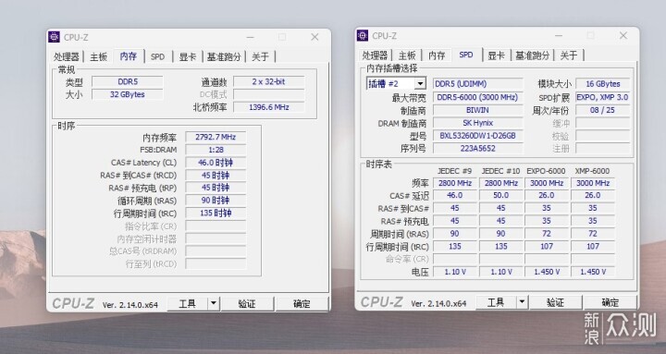Expand the 工具 dropdown arrow in right window
Image resolution: width=666 pixels, height=354 pixels.
click(x=522, y=302)
